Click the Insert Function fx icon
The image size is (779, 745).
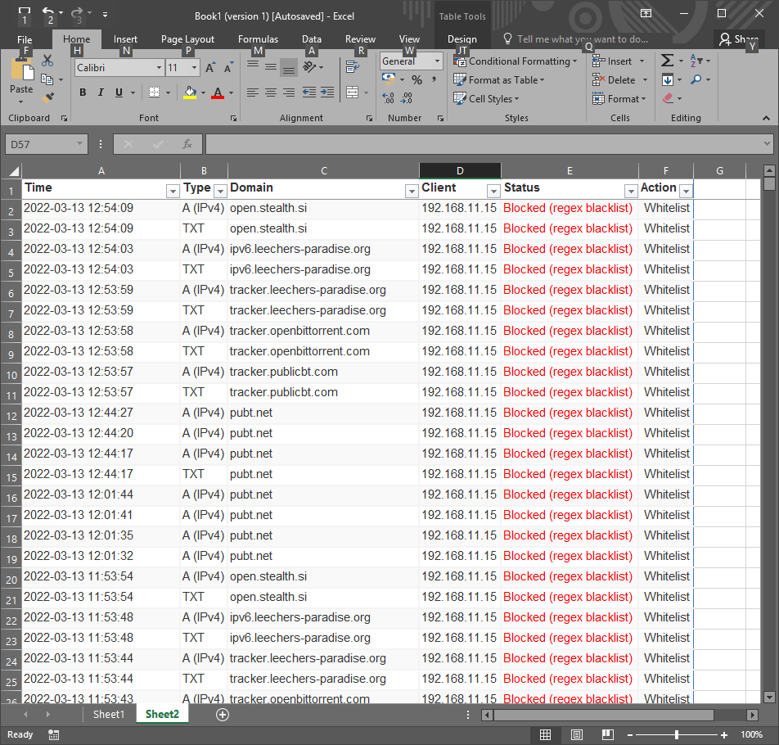coord(187,144)
